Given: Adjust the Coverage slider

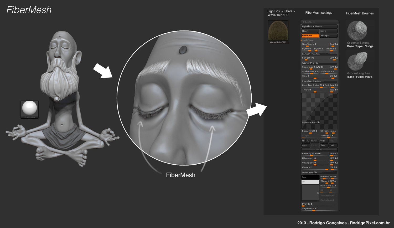Looking at the screenshot, I should [315, 67].
